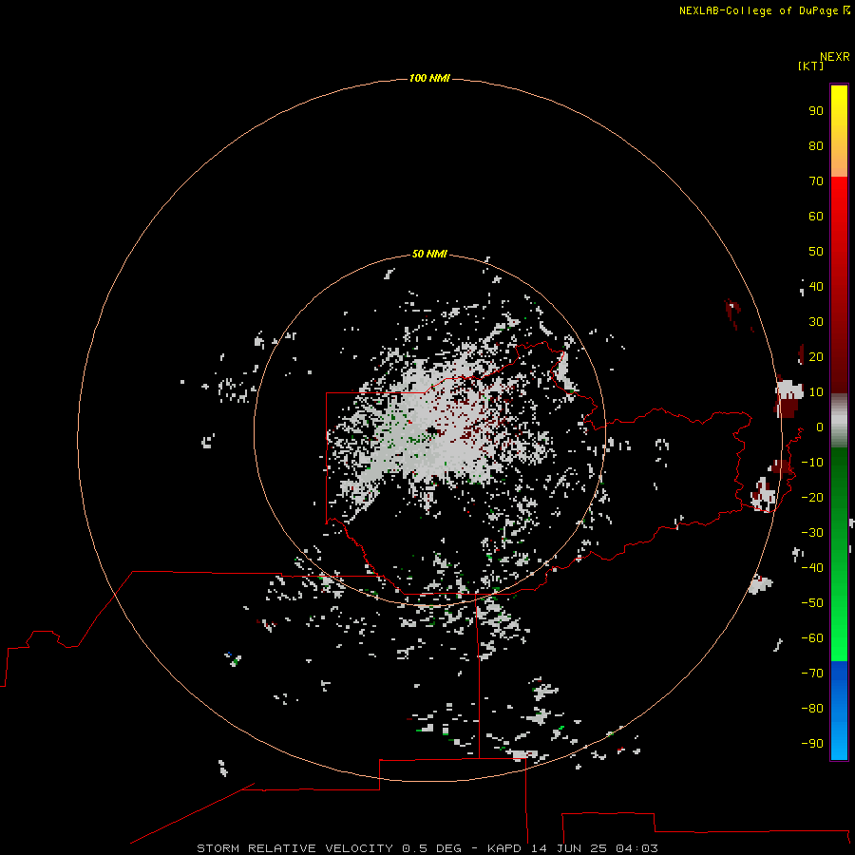Click the -50 value on the velocity scale

click(812, 603)
